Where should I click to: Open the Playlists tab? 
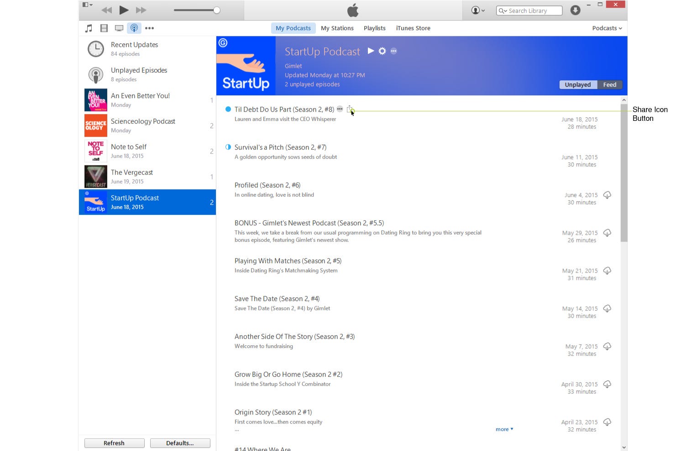(x=375, y=28)
